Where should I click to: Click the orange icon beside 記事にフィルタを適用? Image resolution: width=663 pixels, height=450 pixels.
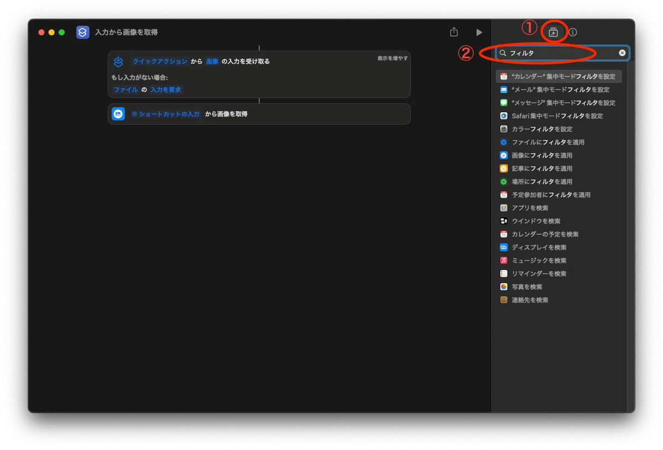coord(503,169)
